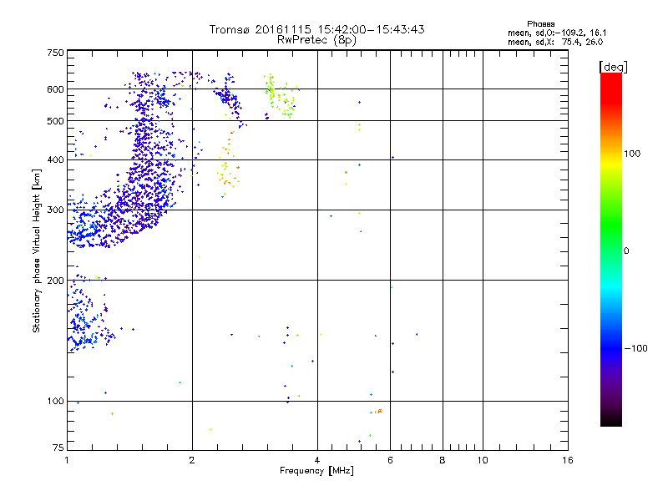Click the orange echo cluster below 100 km
The width and height of the screenshot is (668, 501).
pos(379,411)
